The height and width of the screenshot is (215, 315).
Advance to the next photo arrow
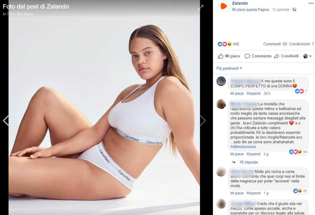click(203, 121)
